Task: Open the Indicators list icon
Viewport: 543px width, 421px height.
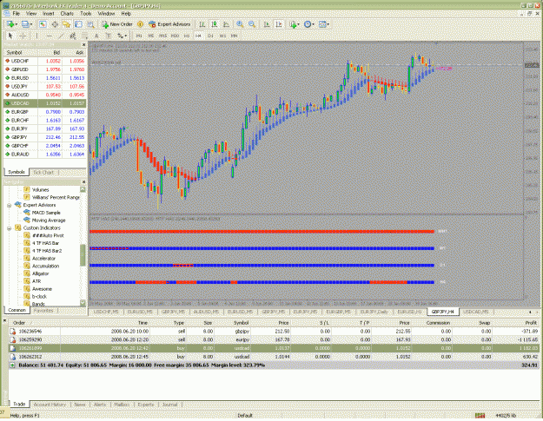Action: pos(293,24)
